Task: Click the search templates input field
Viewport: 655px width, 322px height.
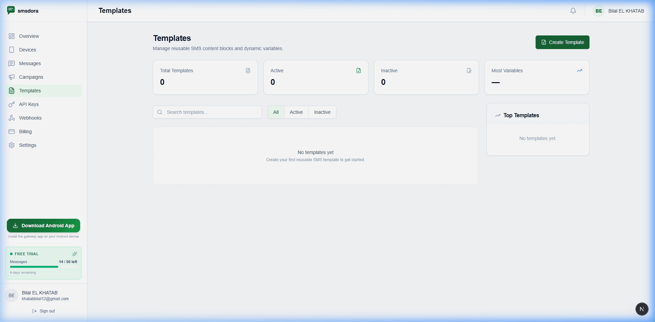Action: tap(207, 112)
